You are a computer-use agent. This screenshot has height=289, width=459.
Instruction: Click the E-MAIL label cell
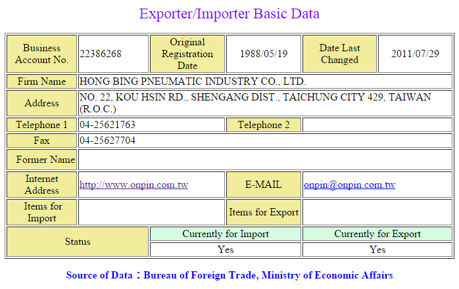pos(264,185)
